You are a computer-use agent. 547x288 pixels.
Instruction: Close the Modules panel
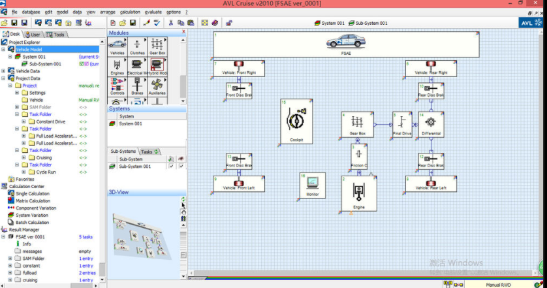(x=183, y=32)
